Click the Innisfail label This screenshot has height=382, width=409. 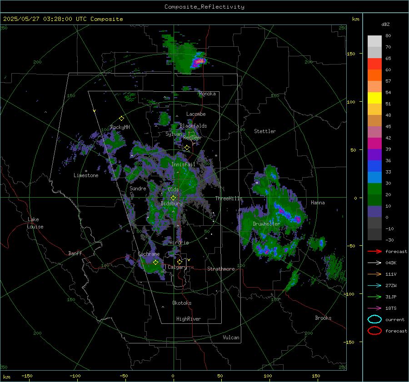pos(183,164)
